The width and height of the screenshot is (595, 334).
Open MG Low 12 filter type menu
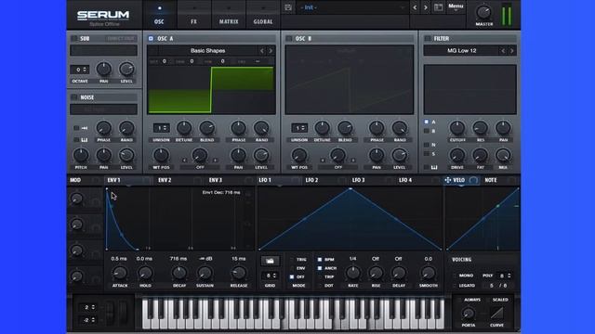pos(461,51)
